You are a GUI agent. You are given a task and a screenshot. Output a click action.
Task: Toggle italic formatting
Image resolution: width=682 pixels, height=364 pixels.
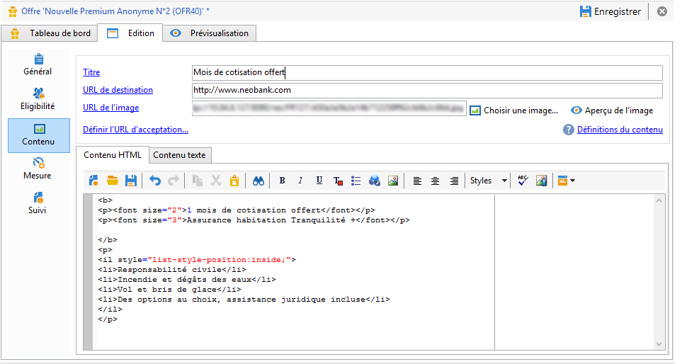300,181
